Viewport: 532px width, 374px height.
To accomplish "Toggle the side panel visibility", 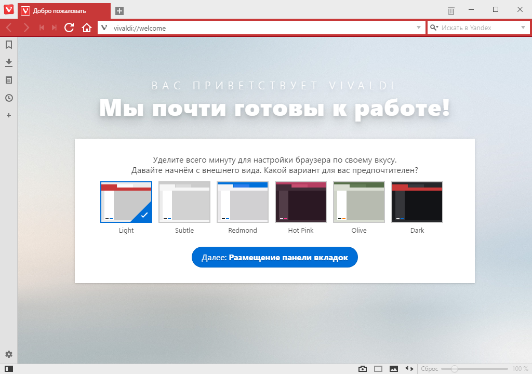I will pyautogui.click(x=8, y=369).
